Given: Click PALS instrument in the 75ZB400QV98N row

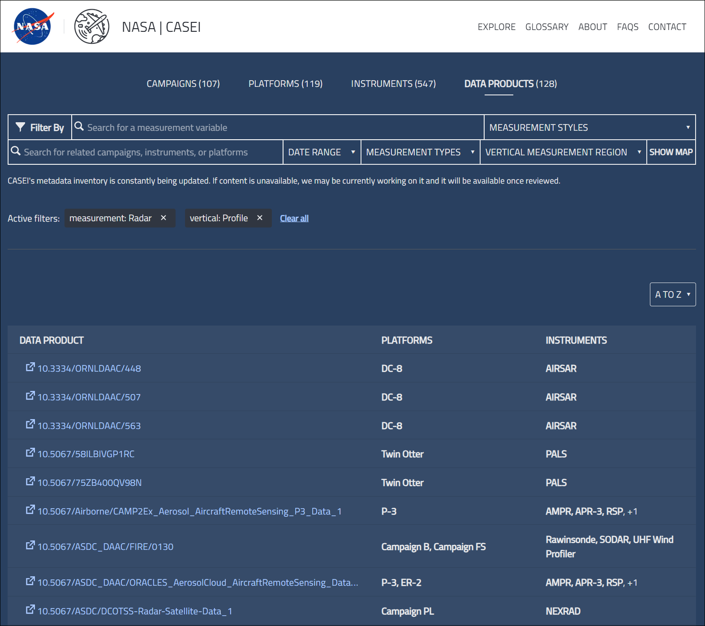Looking at the screenshot, I should pyautogui.click(x=556, y=483).
